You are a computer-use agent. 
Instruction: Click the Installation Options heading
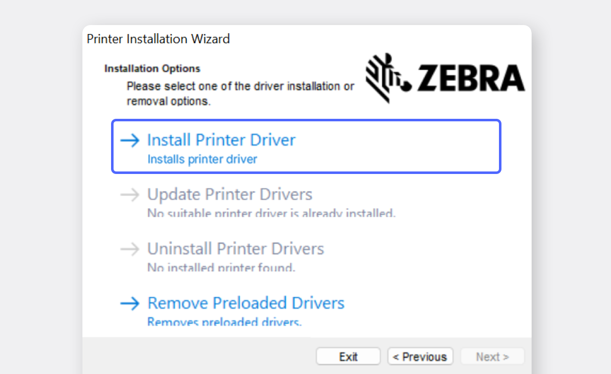152,68
